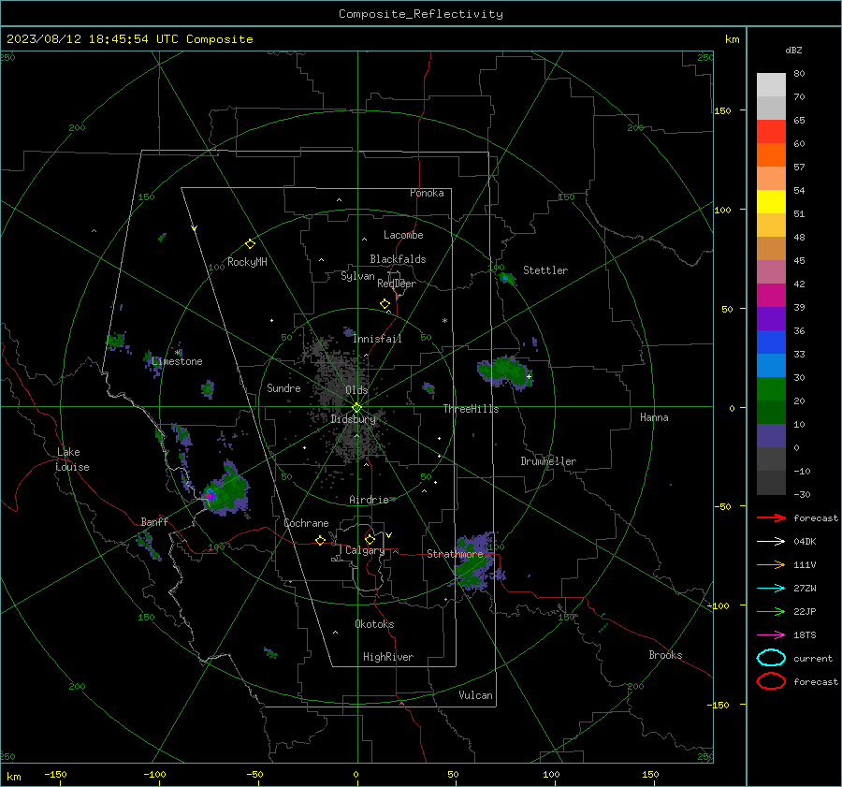The image size is (842, 787).
Task: Click the red forecast ellipse legend icon
Action: click(x=771, y=681)
